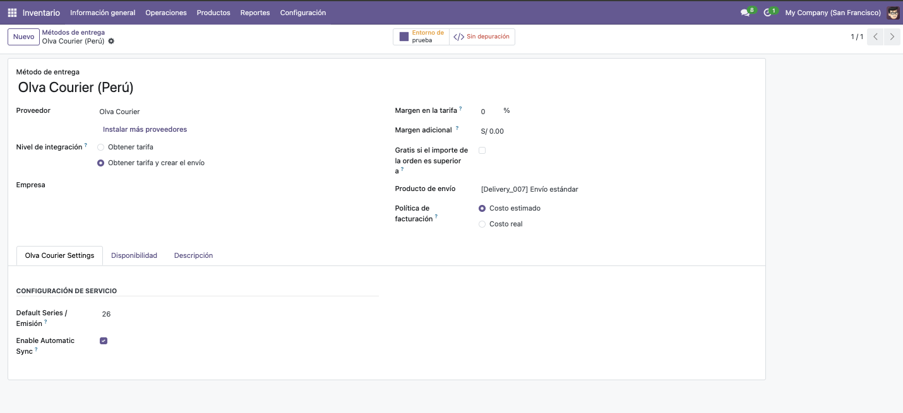Edit the Margen en la tarifa percentage field
Screen dimensions: 903x413
pos(489,111)
